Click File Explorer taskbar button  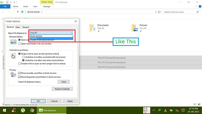tap(51, 110)
